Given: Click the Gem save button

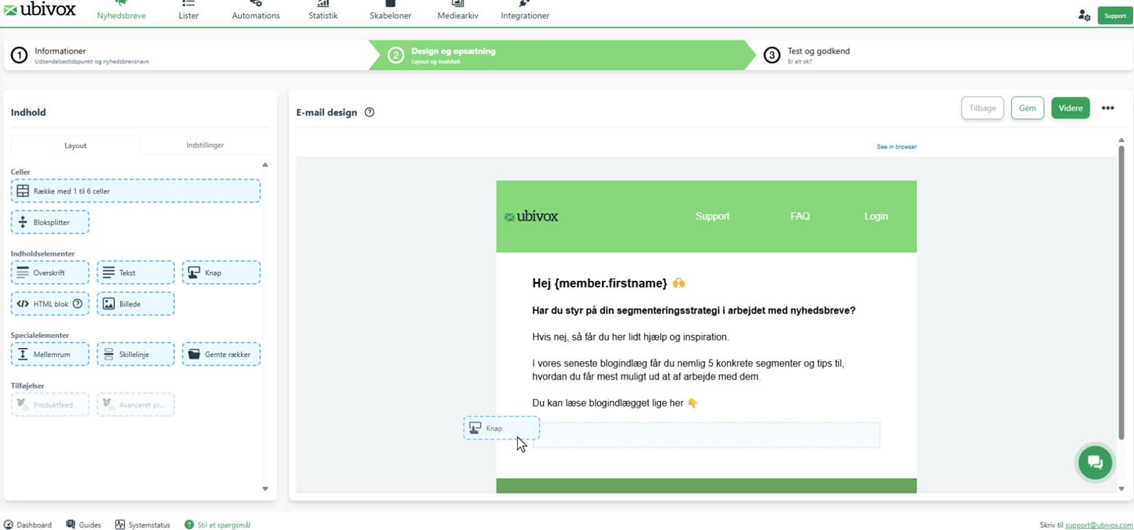Looking at the screenshot, I should point(1027,108).
